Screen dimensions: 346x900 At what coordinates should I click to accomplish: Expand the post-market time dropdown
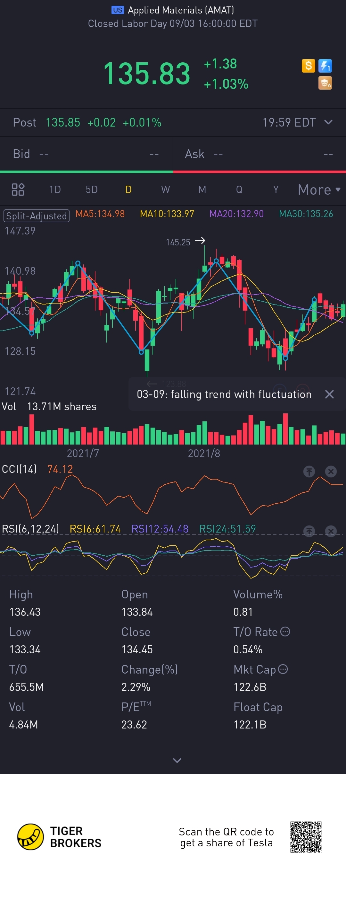pyautogui.click(x=328, y=122)
